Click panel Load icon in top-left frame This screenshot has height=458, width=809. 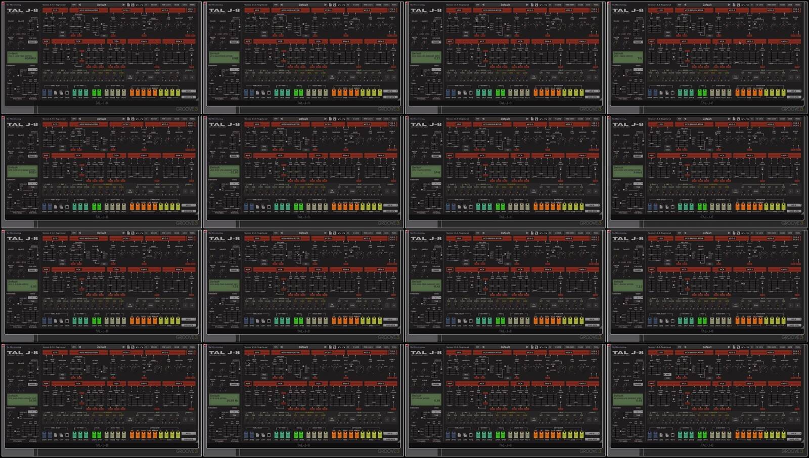pos(56,93)
